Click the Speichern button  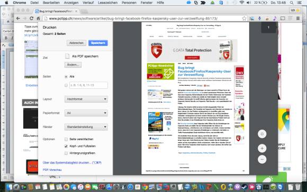coord(98,43)
